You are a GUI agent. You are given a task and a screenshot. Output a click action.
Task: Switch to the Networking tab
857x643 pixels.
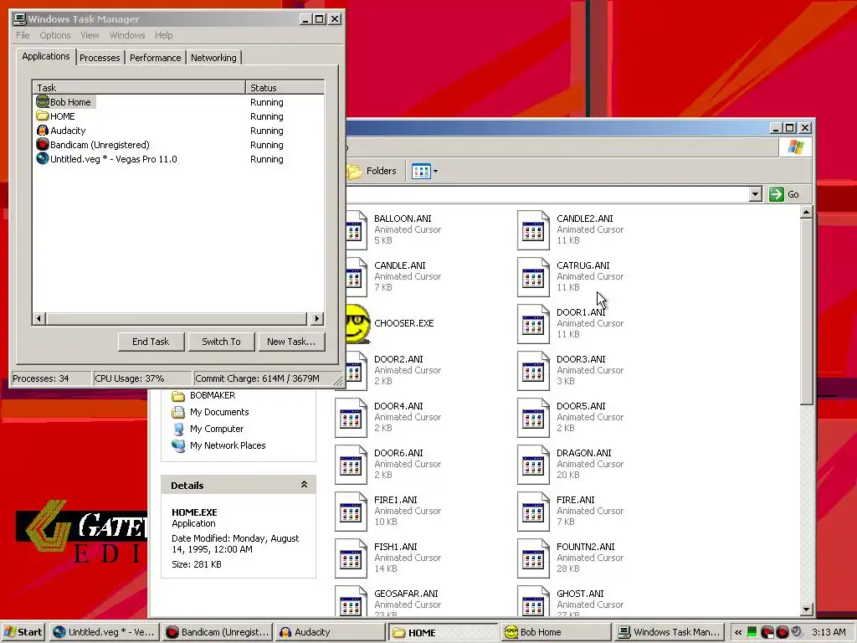(213, 58)
